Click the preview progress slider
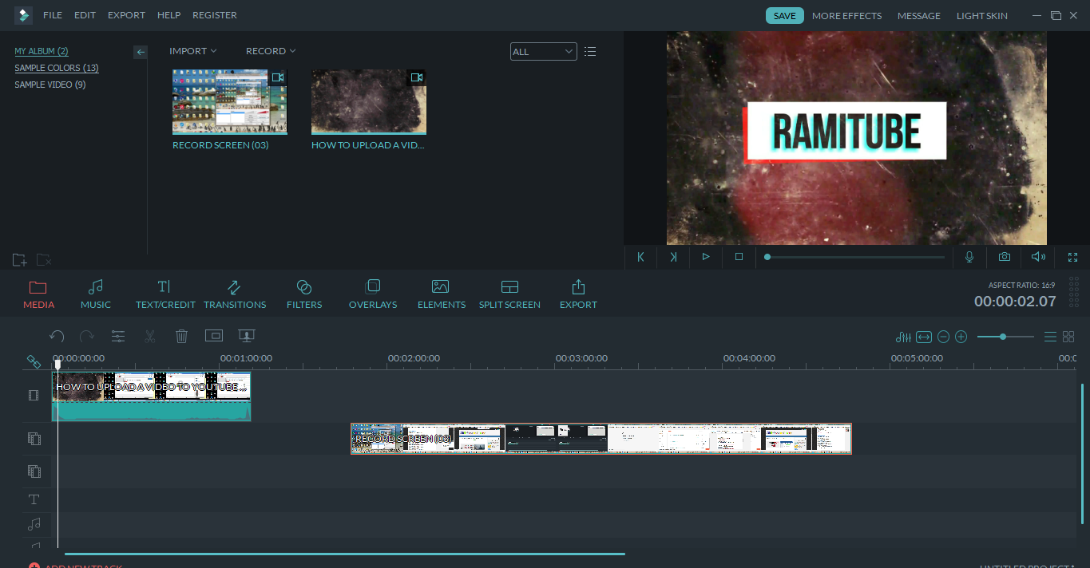The width and height of the screenshot is (1090, 568). coord(854,257)
